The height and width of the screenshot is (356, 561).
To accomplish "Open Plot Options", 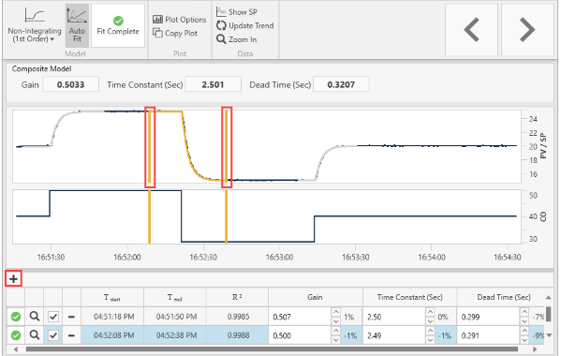I will [x=179, y=20].
